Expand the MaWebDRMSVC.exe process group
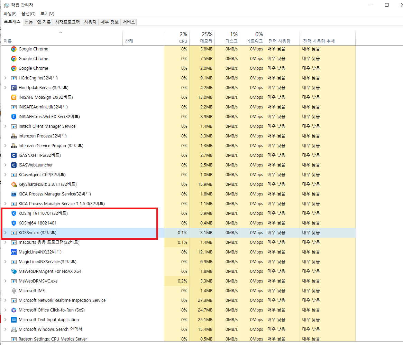This screenshot has height=345, width=403. click(6, 281)
